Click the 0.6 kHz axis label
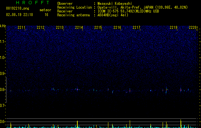This screenshot has height=128, width=201. click(x=3, y=122)
